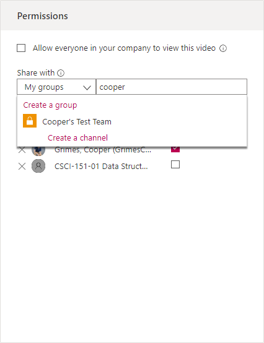Click the gray avatar icon for CSCI-151-01
This screenshot has width=264, height=343.
click(38, 166)
